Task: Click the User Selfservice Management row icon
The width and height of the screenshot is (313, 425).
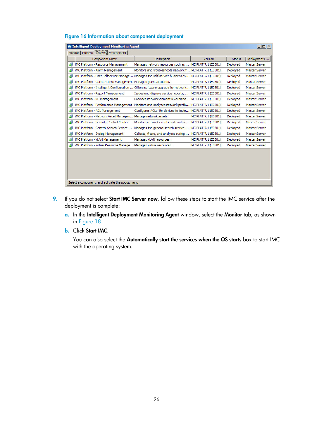Action: [x=71, y=76]
